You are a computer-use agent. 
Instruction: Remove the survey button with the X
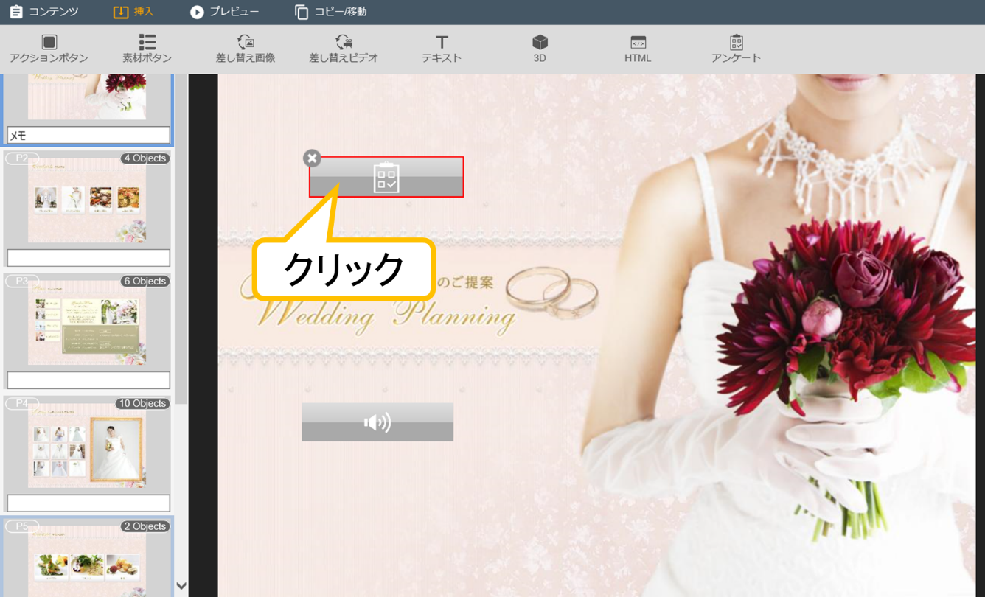[312, 158]
